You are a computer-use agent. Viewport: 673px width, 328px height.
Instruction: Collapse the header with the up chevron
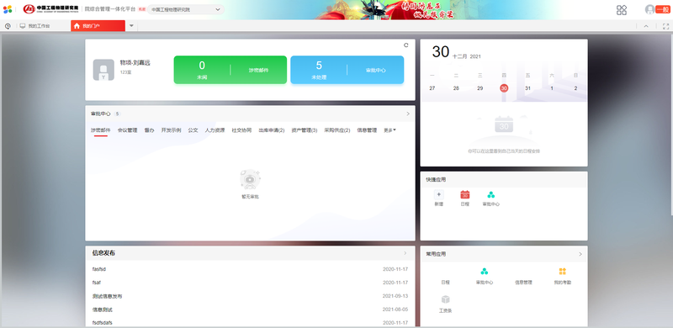pyautogui.click(x=646, y=26)
